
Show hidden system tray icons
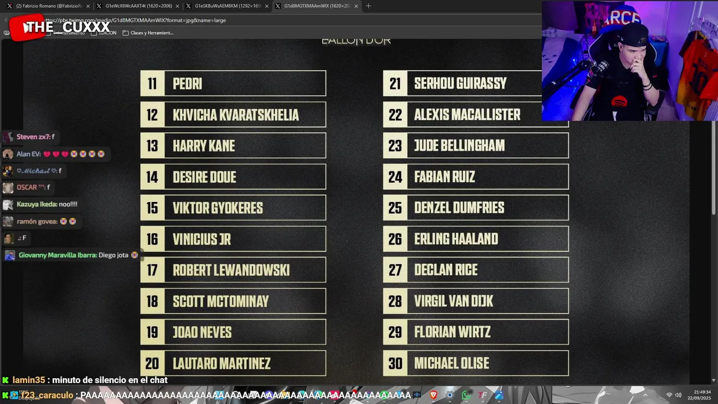(x=645, y=395)
